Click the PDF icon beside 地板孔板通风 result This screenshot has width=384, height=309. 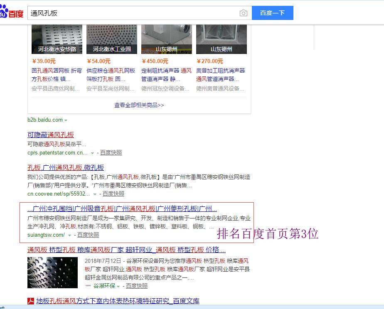pos(31,301)
